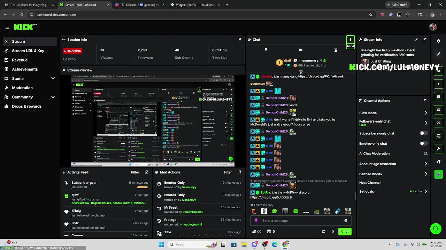The width and height of the screenshot is (446, 250).
Task: Open Slow mode options arrow
Action: tap(426, 113)
